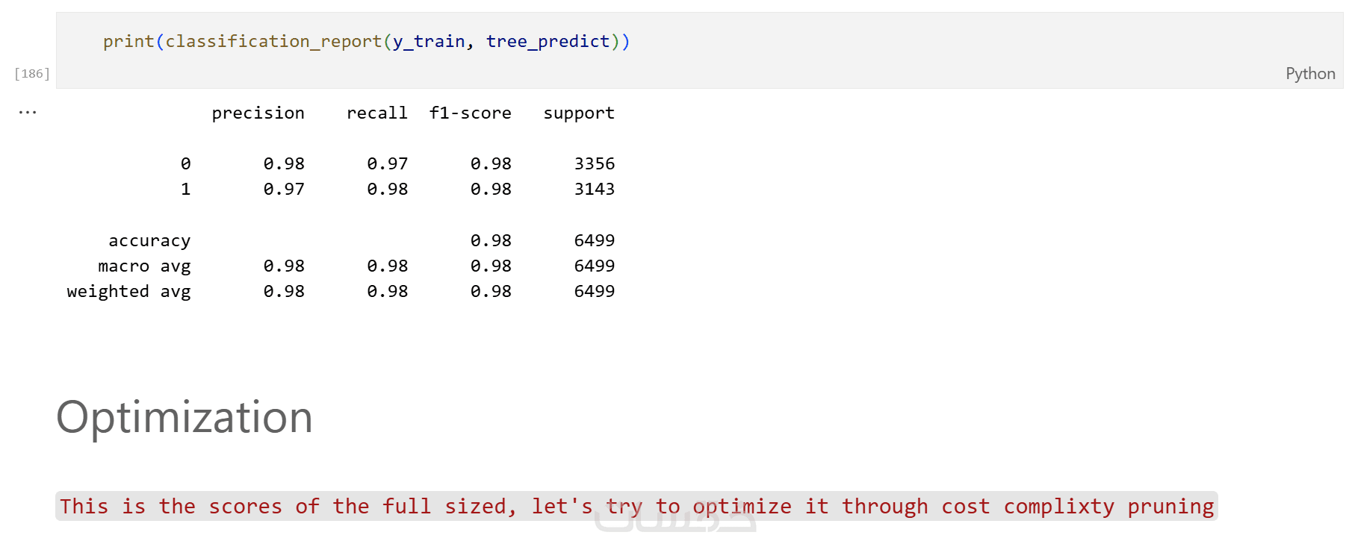The image size is (1352, 544).
Task: Click the tree_predict variable in code
Action: point(548,42)
